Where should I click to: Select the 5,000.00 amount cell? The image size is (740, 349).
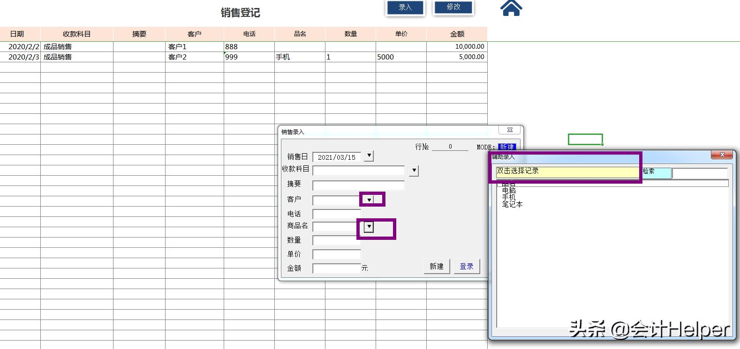point(457,57)
